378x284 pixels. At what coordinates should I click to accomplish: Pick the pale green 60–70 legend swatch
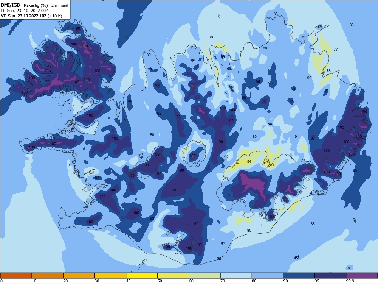point(204,276)
